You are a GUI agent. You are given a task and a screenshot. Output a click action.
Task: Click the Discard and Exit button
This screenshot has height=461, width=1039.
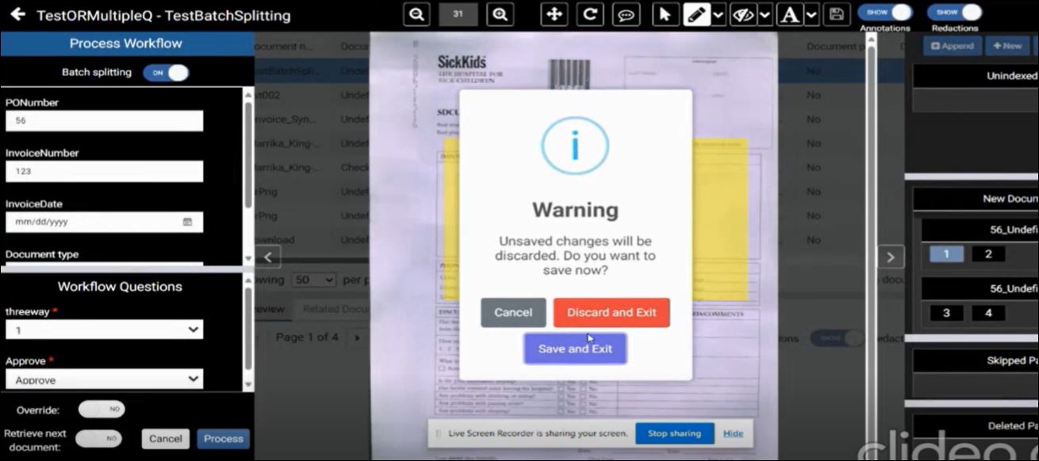pyautogui.click(x=612, y=312)
